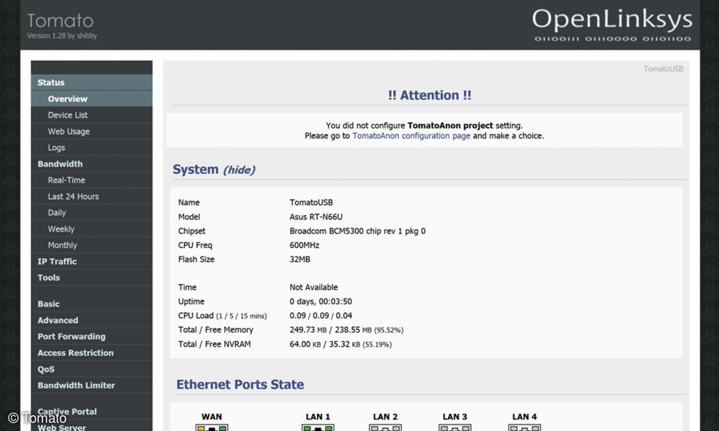Viewport: 719px width, 431px height.
Task: Open the Device List page
Action: click(x=67, y=115)
